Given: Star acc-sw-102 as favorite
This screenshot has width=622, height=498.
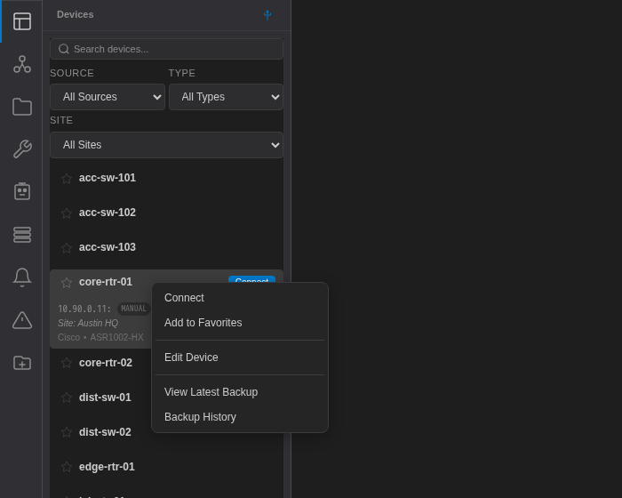Looking at the screenshot, I should pos(67,213).
